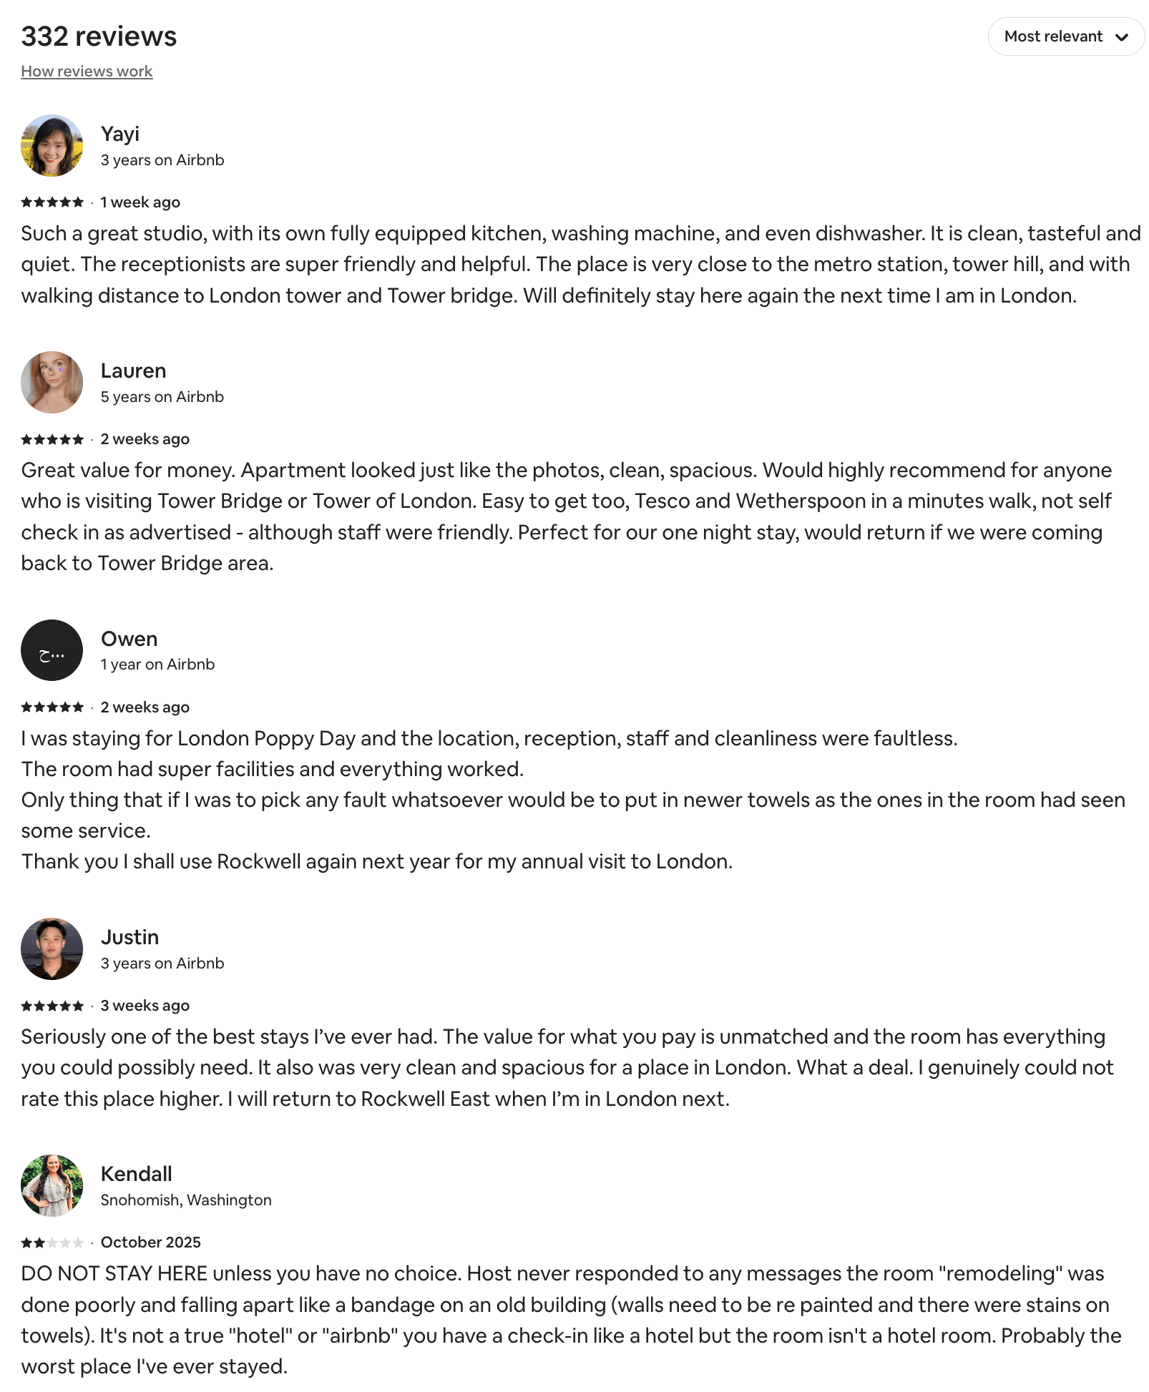Image resolution: width=1149 pixels, height=1392 pixels.
Task: Select Owen's reviewer name
Action: point(129,639)
